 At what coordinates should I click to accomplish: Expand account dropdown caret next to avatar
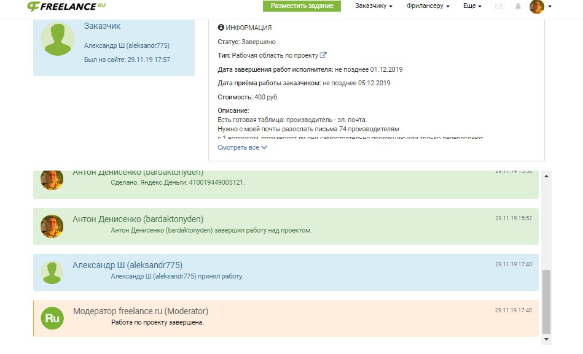coord(550,6)
